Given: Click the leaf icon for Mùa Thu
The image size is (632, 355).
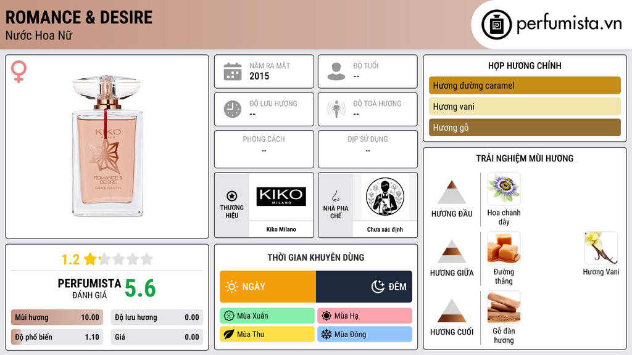Looking at the screenshot, I should 229,334.
